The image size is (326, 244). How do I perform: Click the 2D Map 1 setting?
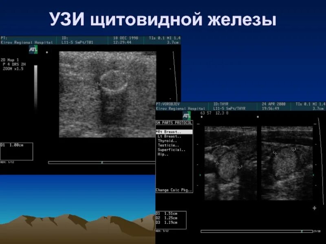pyautogui.click(x=10, y=60)
